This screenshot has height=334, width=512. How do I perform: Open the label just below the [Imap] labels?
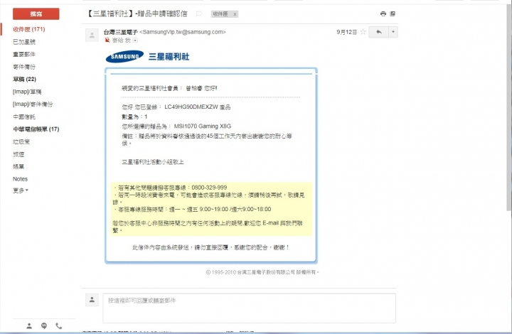tap(24, 117)
